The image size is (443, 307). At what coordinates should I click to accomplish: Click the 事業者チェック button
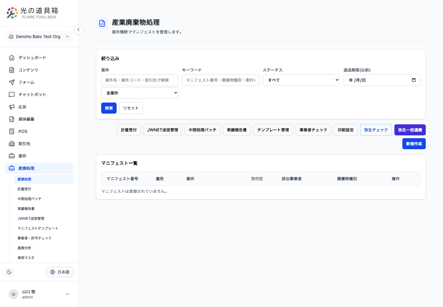pos(313,130)
